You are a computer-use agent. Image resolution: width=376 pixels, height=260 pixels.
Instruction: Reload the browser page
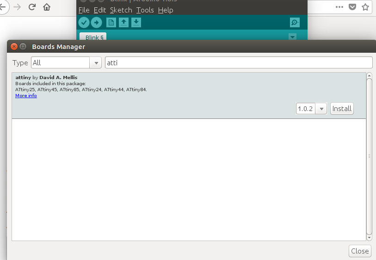[x=32, y=7]
